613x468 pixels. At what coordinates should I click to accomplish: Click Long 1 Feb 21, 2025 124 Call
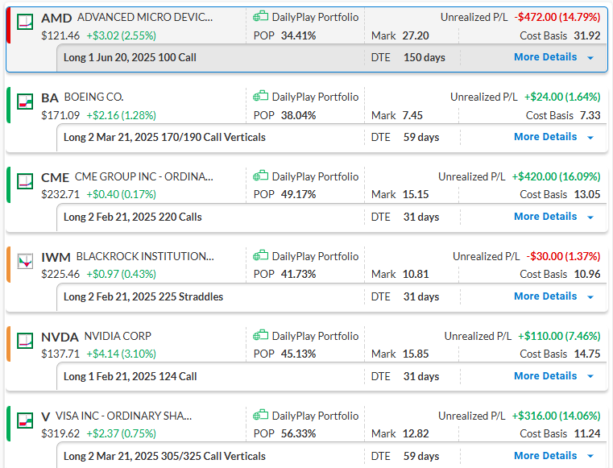coord(130,376)
